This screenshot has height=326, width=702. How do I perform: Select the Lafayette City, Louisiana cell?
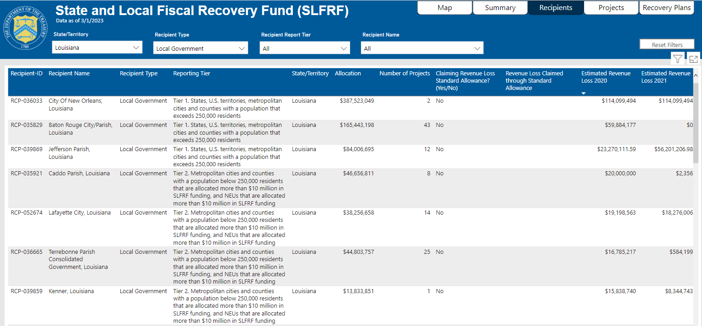(80, 212)
